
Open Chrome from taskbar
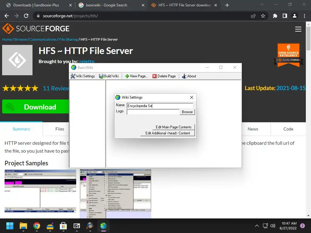[x=37, y=226]
